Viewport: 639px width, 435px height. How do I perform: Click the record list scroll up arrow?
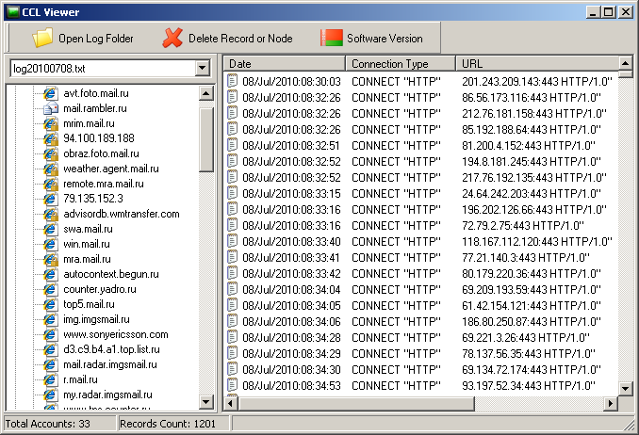click(x=626, y=63)
